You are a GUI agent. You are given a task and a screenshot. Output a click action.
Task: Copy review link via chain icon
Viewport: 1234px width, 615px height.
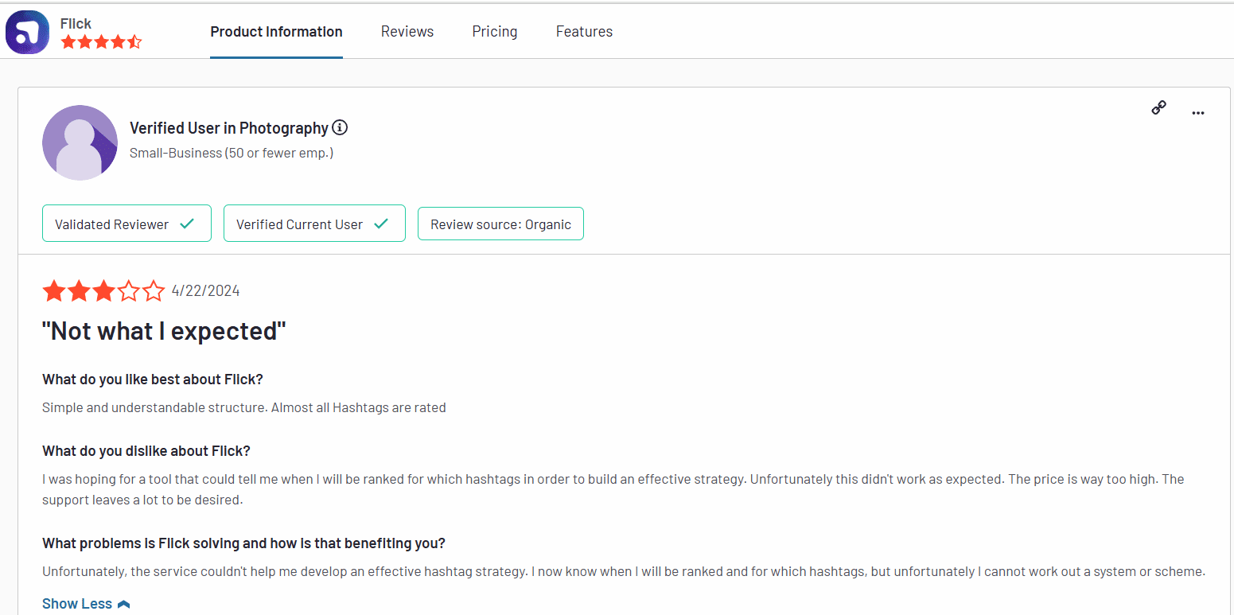(1159, 108)
